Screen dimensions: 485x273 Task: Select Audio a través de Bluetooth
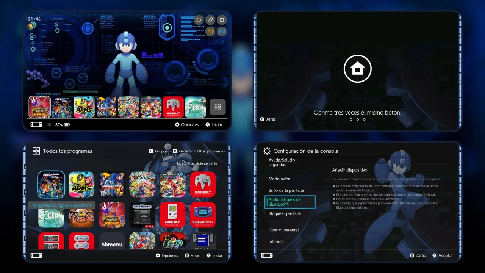coord(290,202)
